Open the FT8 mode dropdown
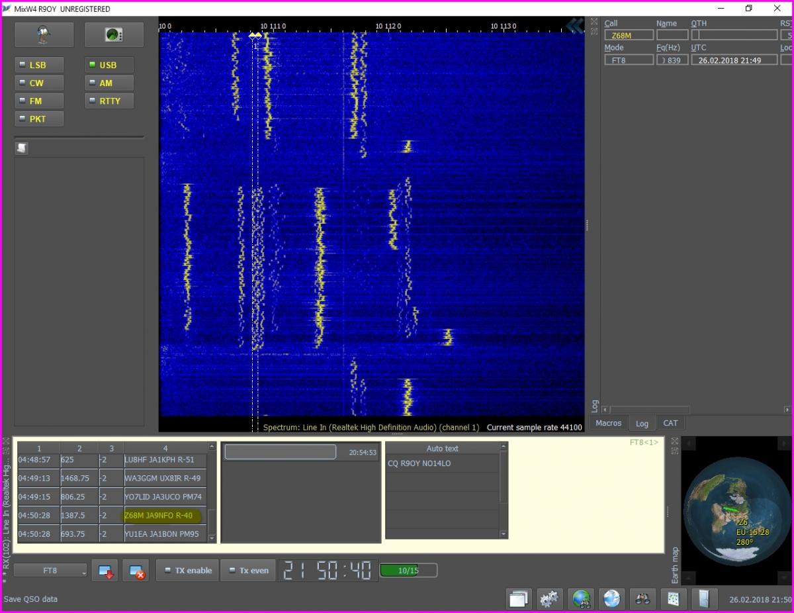 click(50, 570)
